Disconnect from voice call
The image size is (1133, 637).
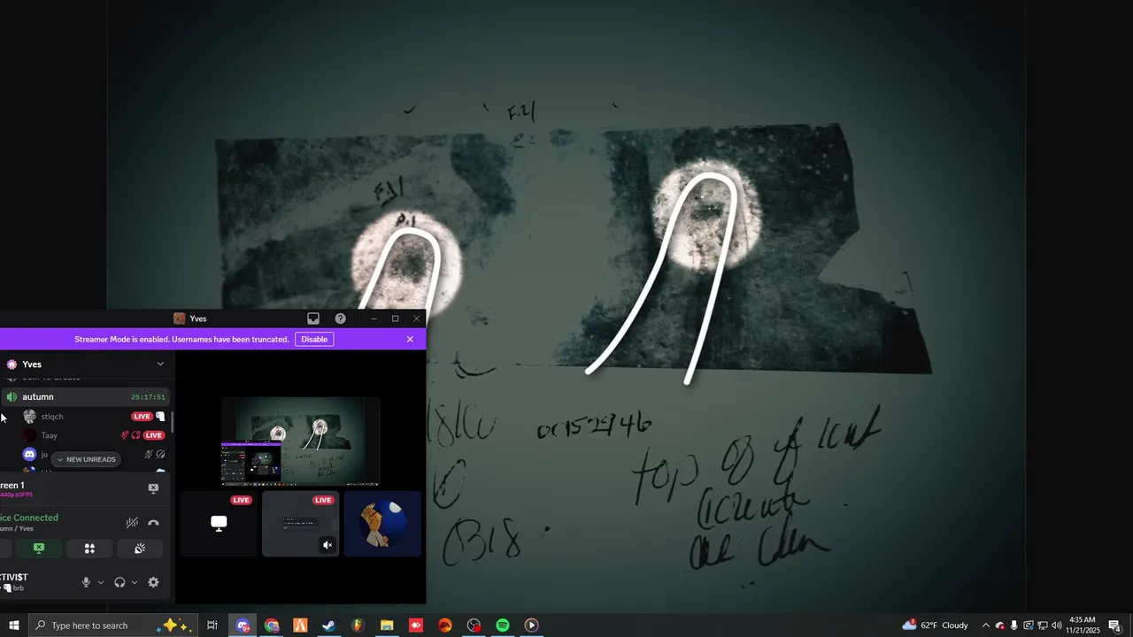153,523
